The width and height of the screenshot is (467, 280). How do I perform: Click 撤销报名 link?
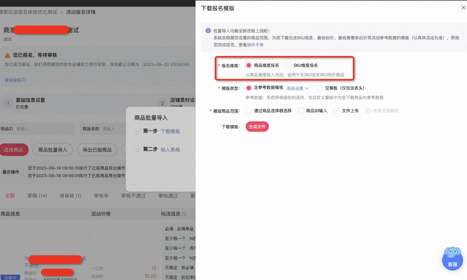(13, 80)
